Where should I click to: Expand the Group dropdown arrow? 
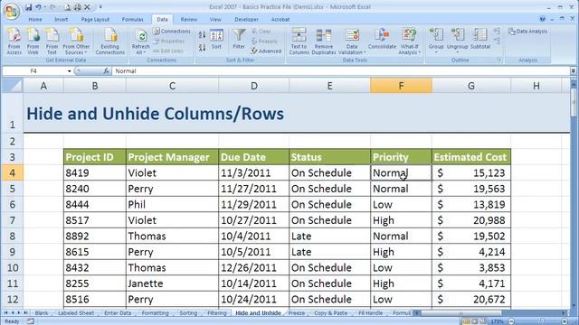tap(436, 52)
